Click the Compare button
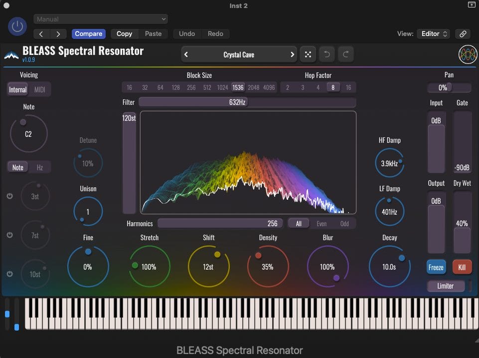This screenshot has width=479, height=358. tap(89, 33)
